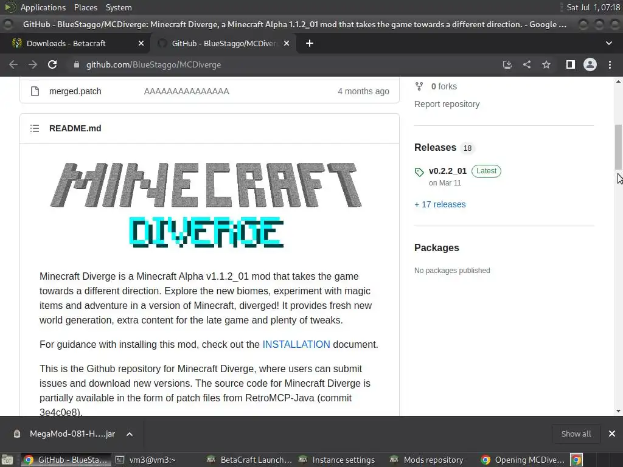Open Chrome's three-dot menu
This screenshot has width=623, height=467.
[x=610, y=64]
